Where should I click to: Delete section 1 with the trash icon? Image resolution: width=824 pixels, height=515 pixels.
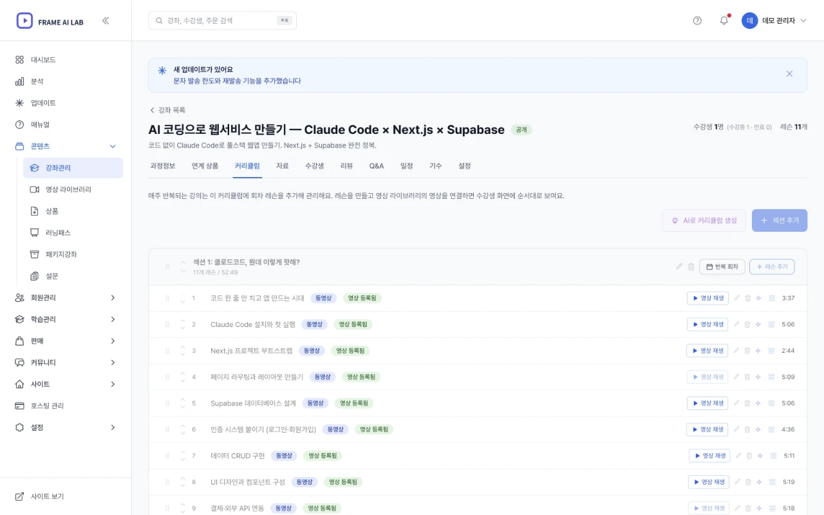click(691, 267)
